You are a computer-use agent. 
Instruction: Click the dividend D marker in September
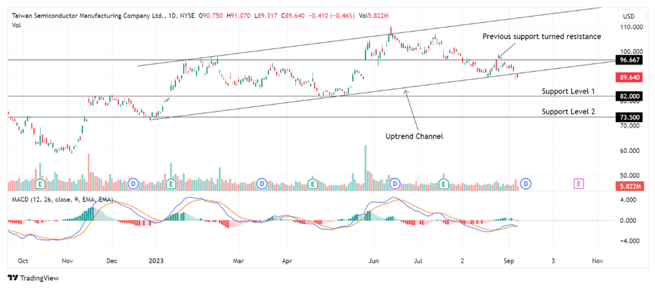526,183
